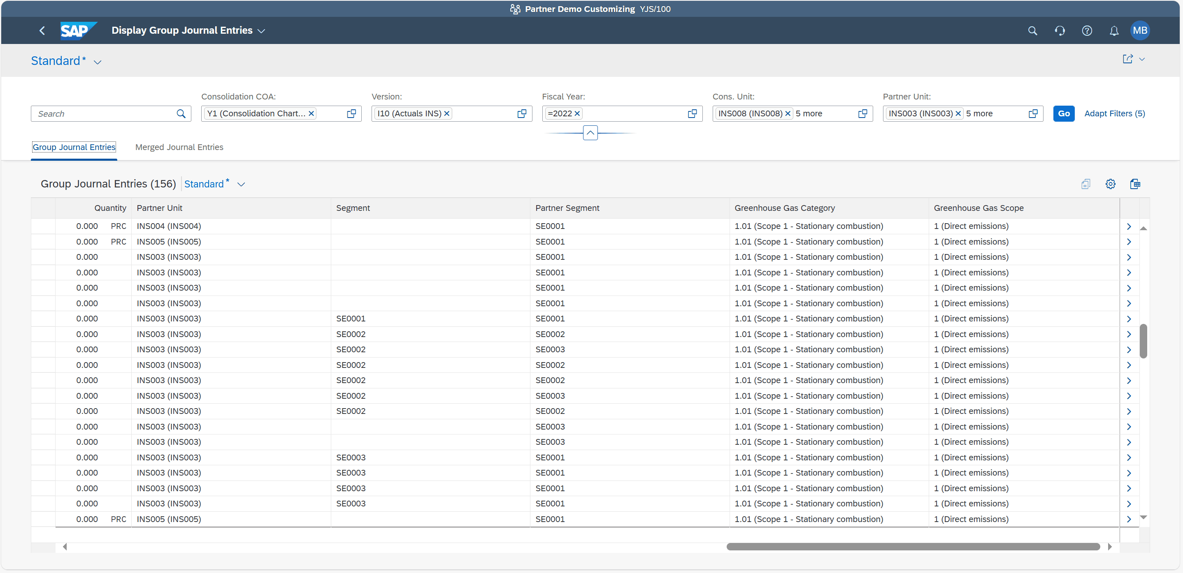Viewport: 1183px width, 573px height.
Task: Expand the Standard page variant dropdown
Action: coord(98,62)
